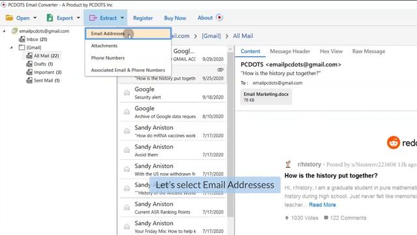Open Google Security alert email dated 9/18/2020
417x235 pixels.
click(x=173, y=93)
